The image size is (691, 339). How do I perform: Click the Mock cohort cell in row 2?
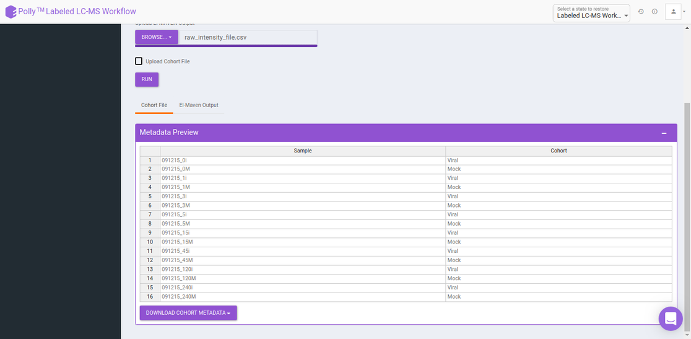click(x=558, y=169)
